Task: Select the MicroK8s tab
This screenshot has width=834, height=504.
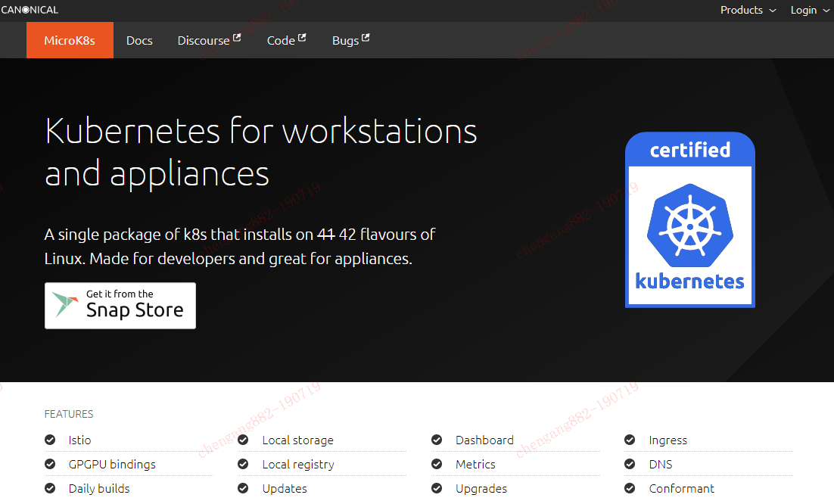Action: point(70,40)
